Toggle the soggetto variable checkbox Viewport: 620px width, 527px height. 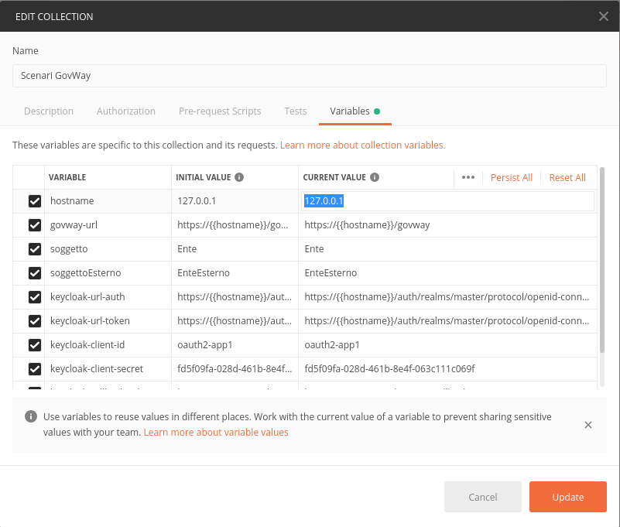35,249
